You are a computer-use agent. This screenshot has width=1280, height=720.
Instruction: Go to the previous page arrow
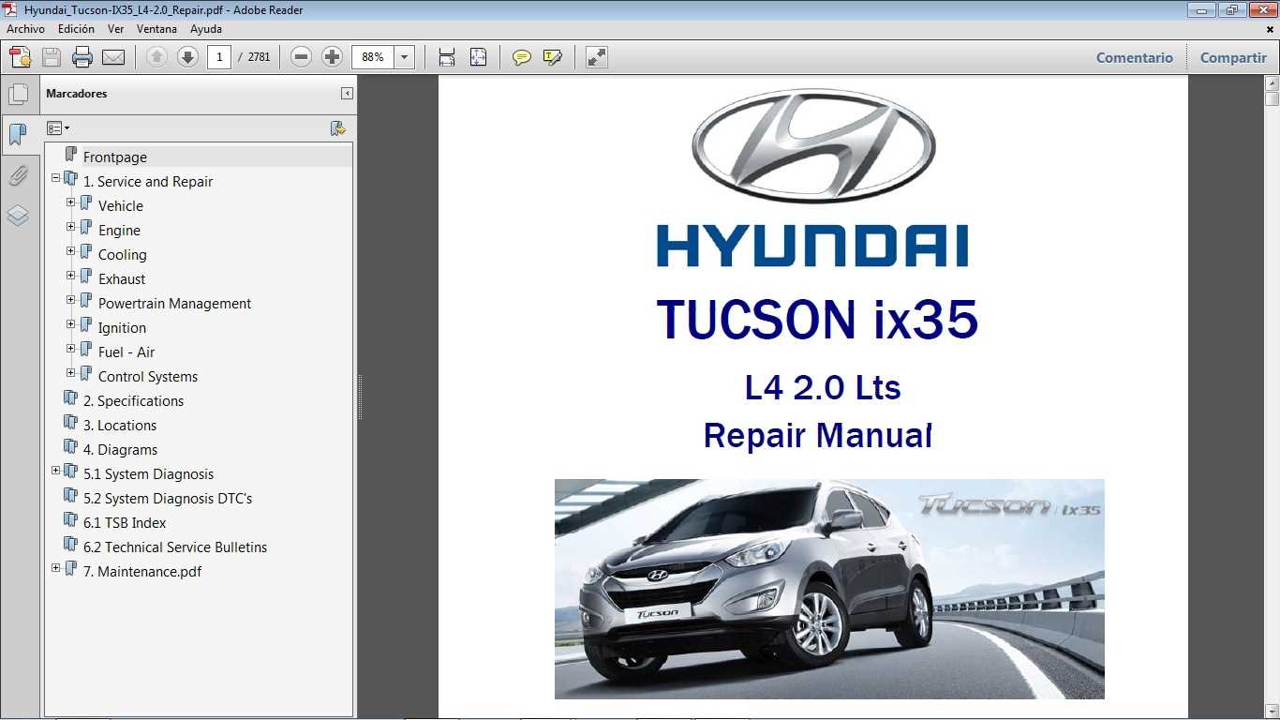coord(156,57)
